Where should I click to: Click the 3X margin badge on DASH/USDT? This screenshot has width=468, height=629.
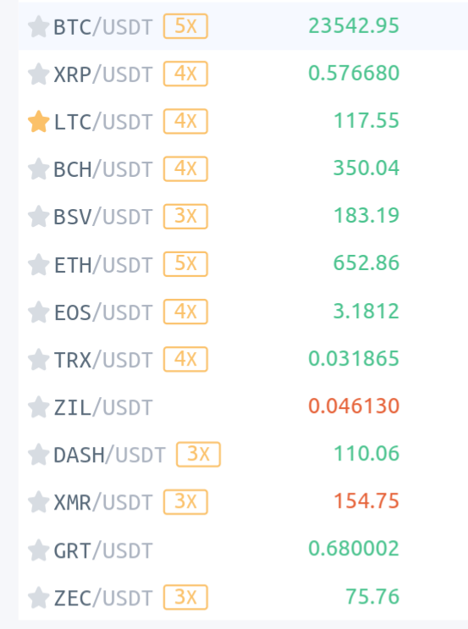(x=198, y=455)
